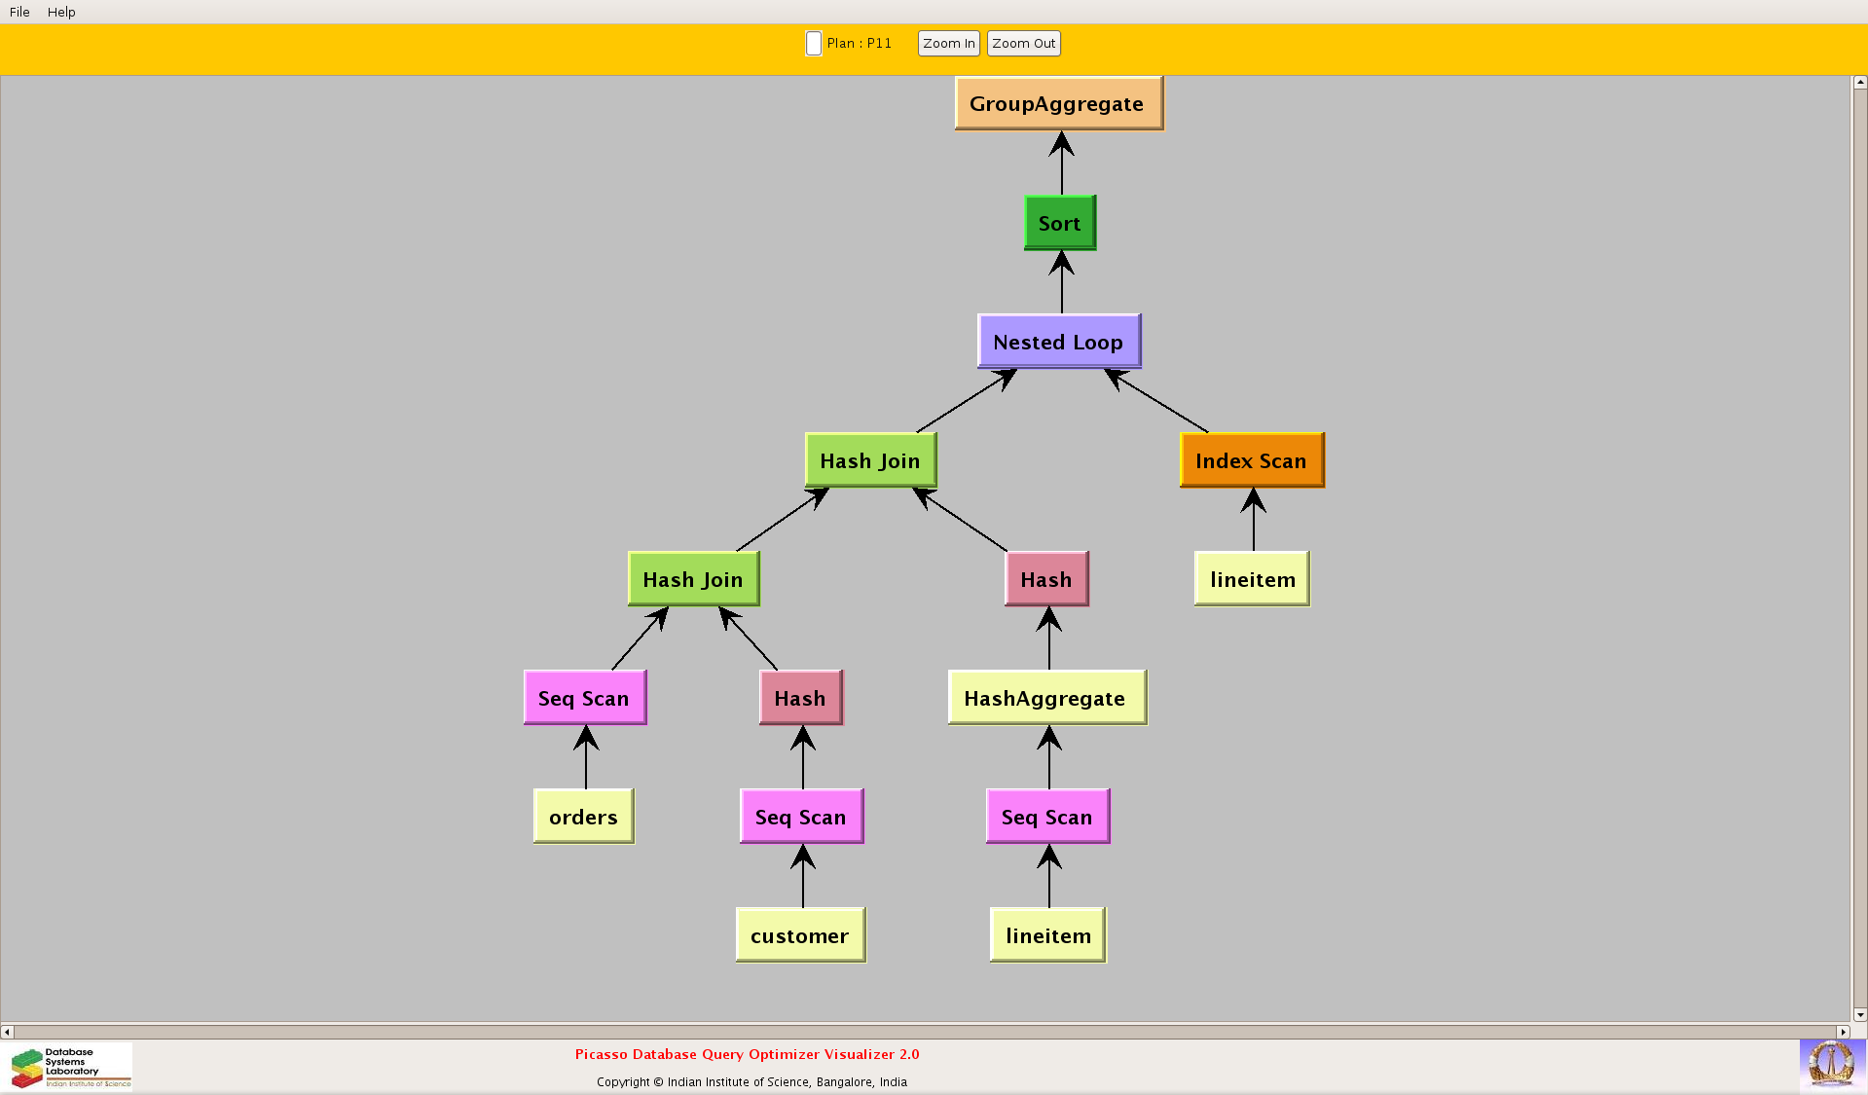Viewport: 1868px width, 1095px height.
Task: Open the File menu
Action: pyautogui.click(x=19, y=12)
